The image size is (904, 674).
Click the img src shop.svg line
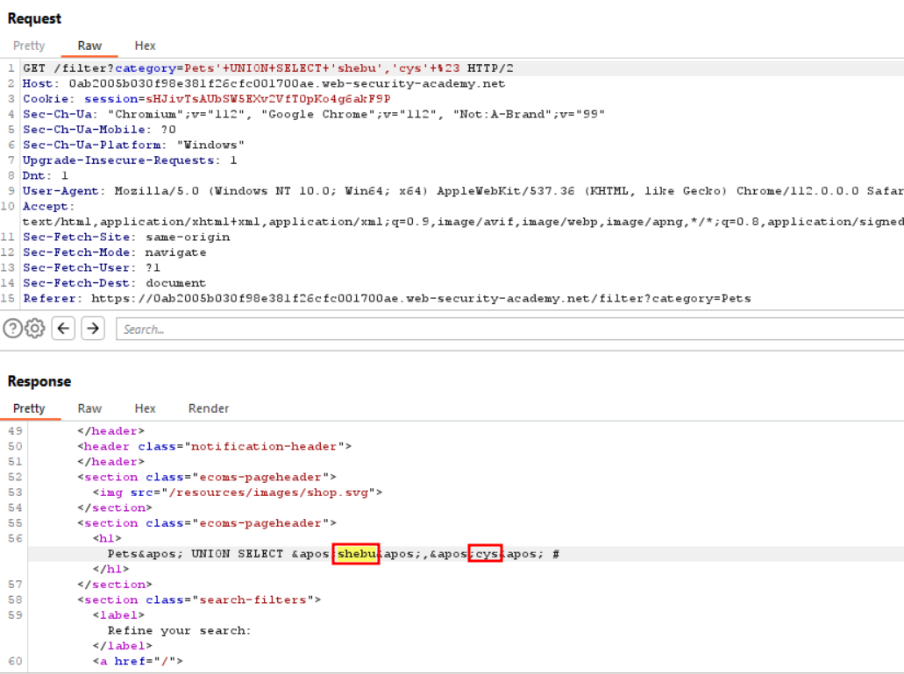pyautogui.click(x=238, y=493)
